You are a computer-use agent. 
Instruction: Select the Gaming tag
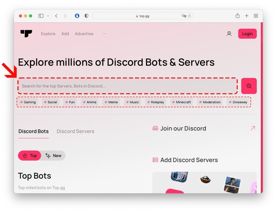click(28, 102)
